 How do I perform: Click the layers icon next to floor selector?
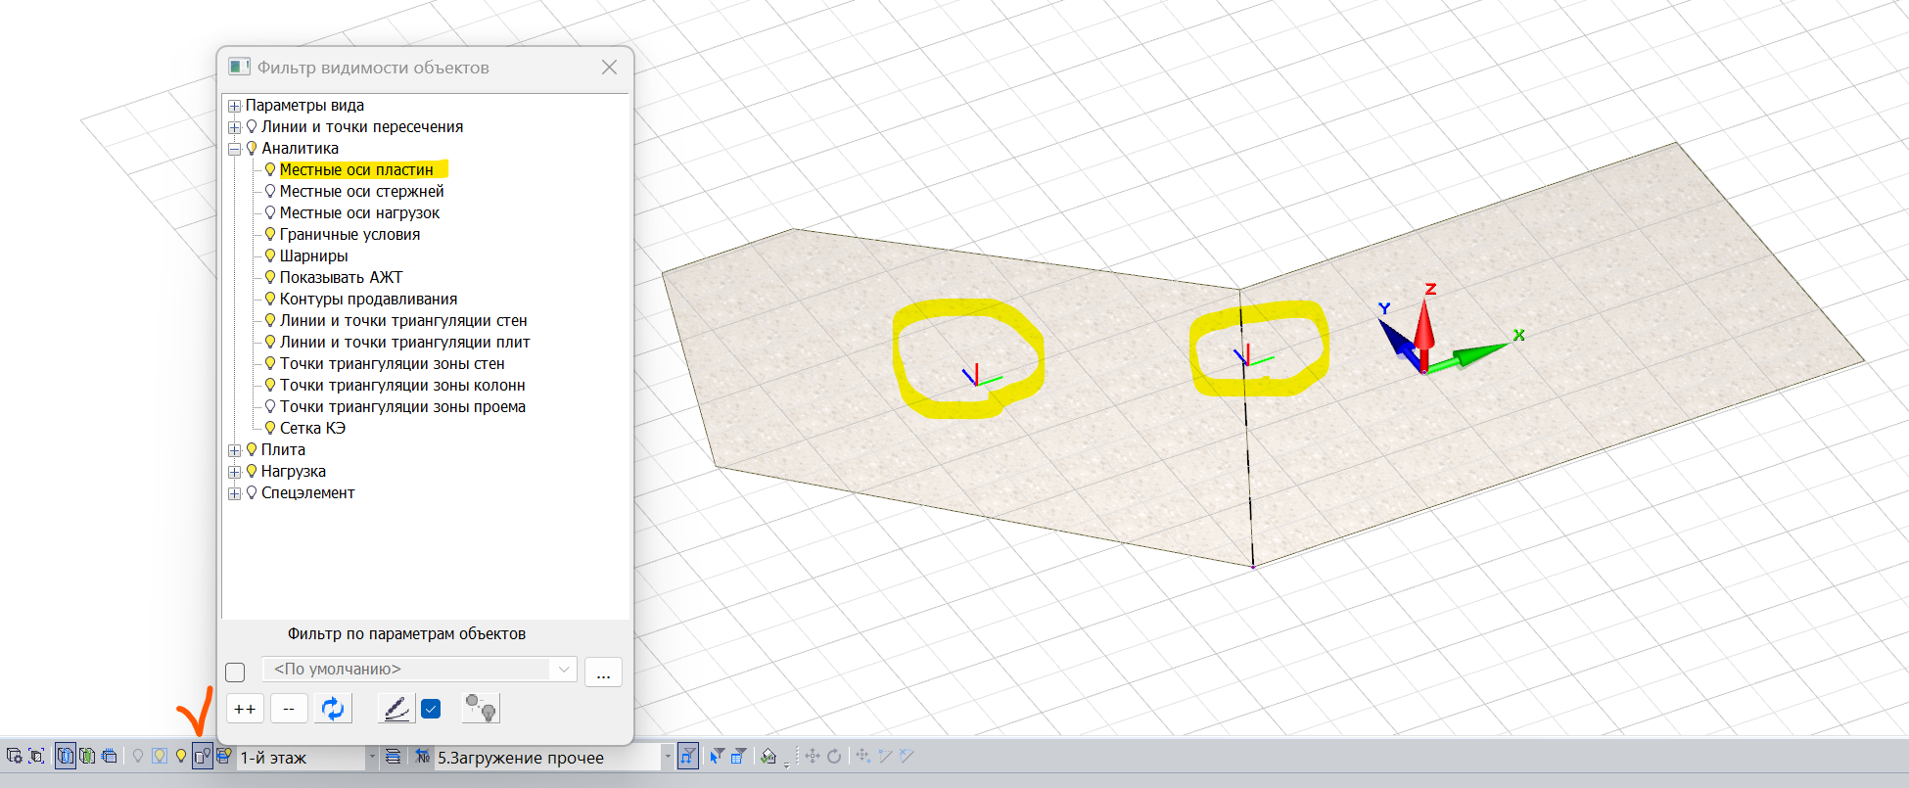[x=393, y=757]
